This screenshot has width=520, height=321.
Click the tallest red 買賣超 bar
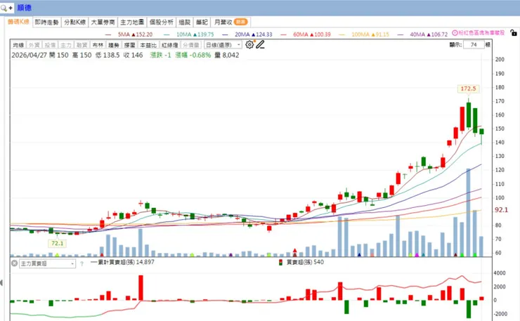(x=141, y=288)
